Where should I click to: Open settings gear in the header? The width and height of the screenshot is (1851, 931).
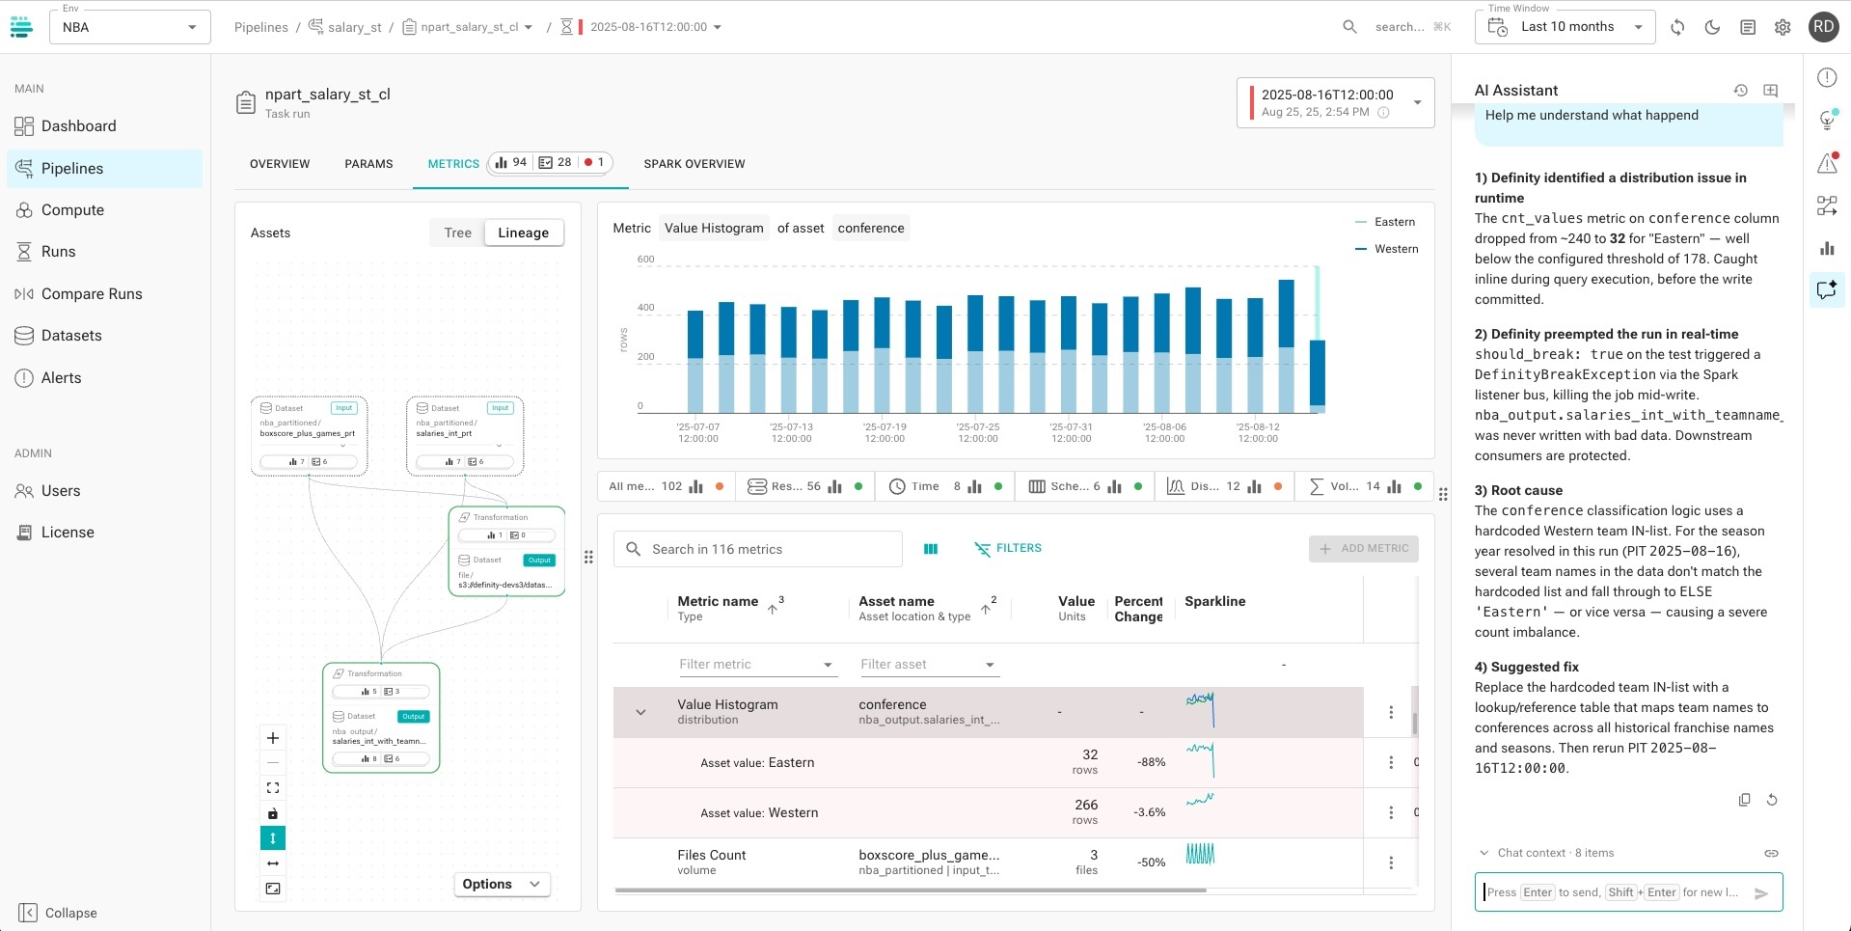1783,27
